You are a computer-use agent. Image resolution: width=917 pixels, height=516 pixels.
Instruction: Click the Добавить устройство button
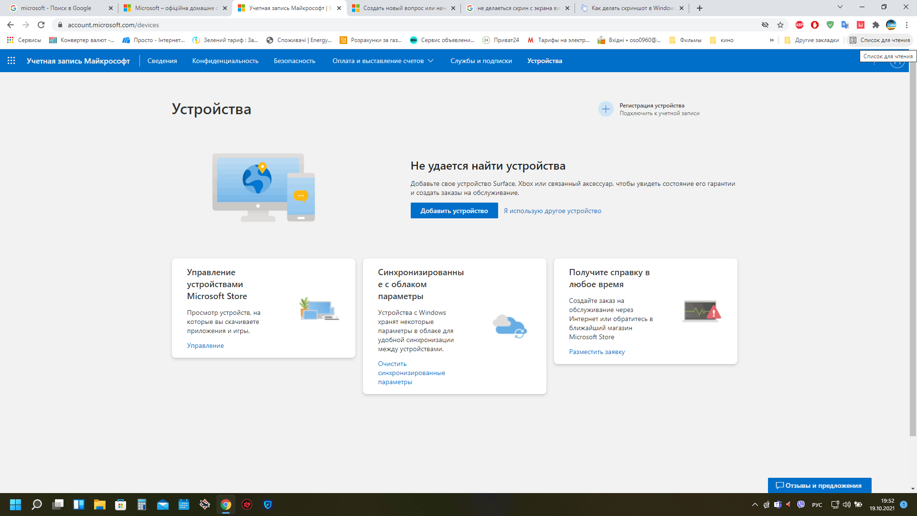click(x=454, y=211)
